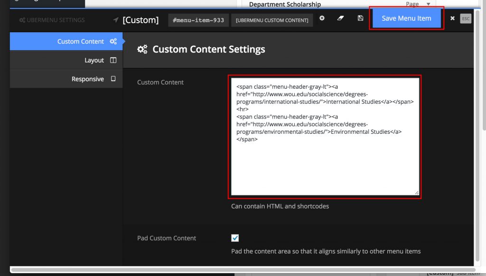The image size is (486, 276).
Task: Expand the Department Scholarship Page dropdown arrow
Action: pyautogui.click(x=428, y=4)
